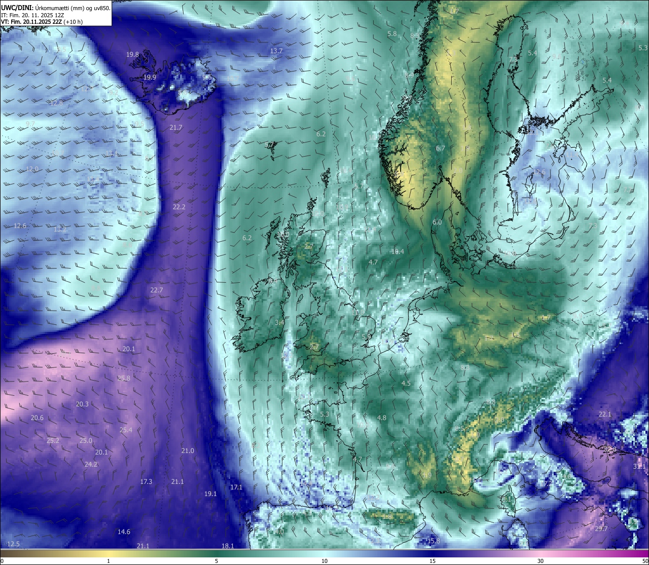The image size is (649, 565).
Task: Click the 17.1 value northwest of Spain
Action: point(236,487)
